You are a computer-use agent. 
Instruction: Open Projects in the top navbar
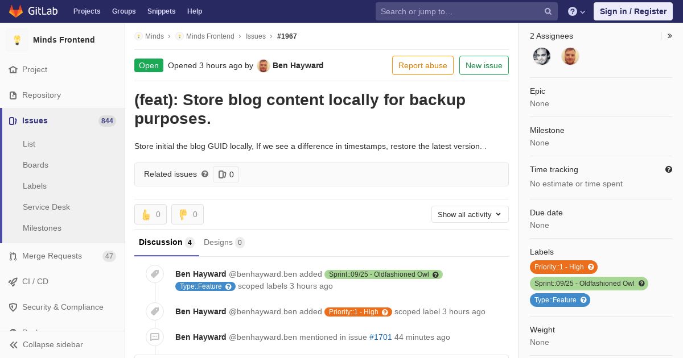(87, 11)
